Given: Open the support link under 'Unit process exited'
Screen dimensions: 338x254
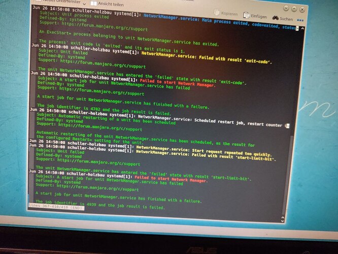Looking at the screenshot, I should pos(105,26).
